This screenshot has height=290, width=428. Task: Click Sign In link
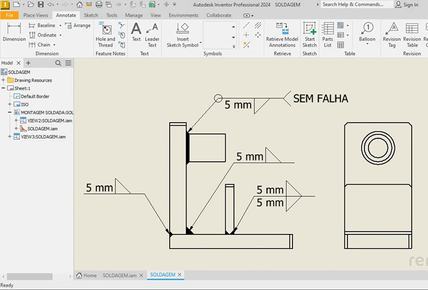coord(410,5)
